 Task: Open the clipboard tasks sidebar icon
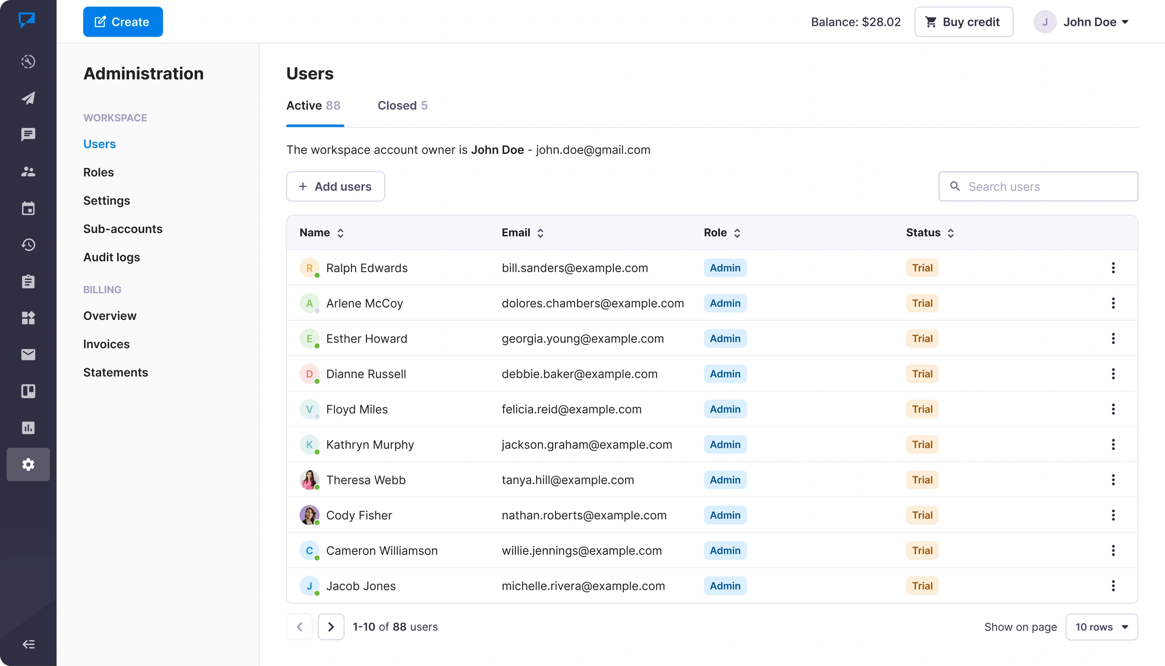point(28,281)
